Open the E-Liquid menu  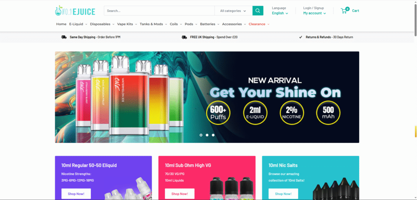tap(78, 24)
